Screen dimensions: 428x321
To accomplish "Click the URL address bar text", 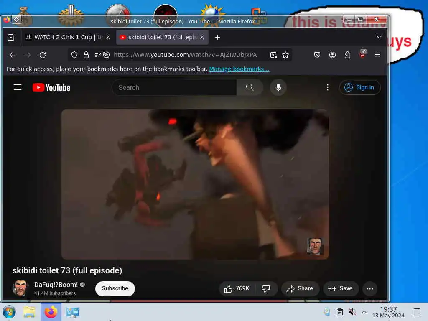I will (185, 55).
